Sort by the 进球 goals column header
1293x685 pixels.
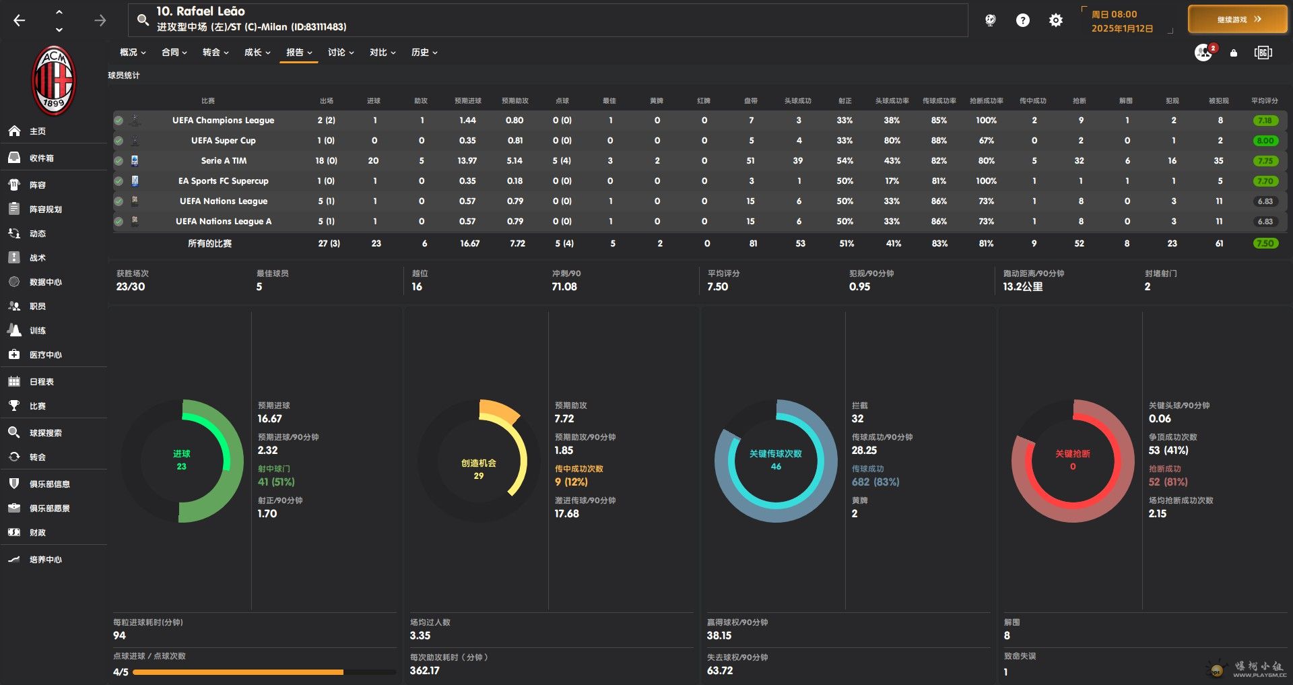tap(374, 101)
